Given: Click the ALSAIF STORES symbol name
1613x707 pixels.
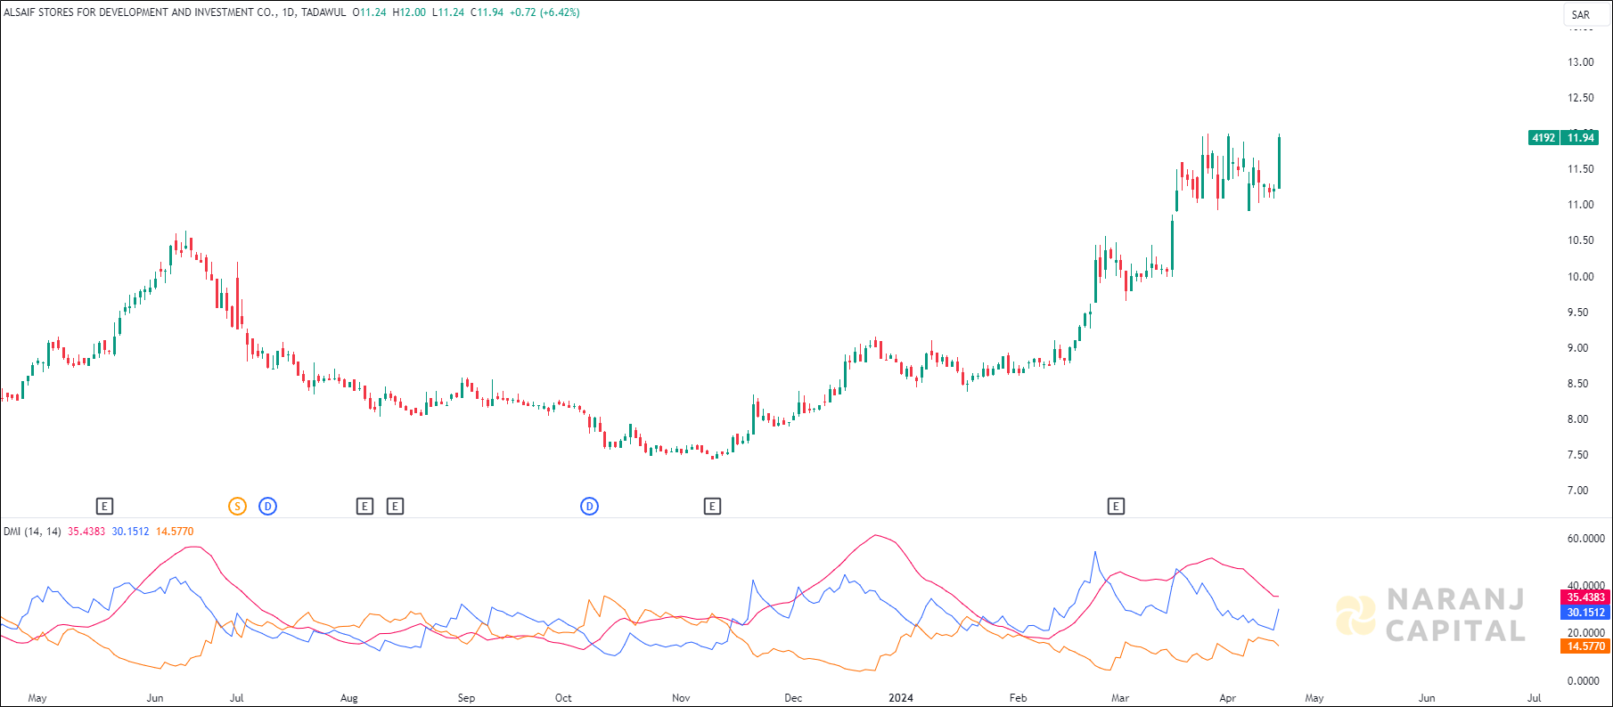Looking at the screenshot, I should (x=139, y=12).
